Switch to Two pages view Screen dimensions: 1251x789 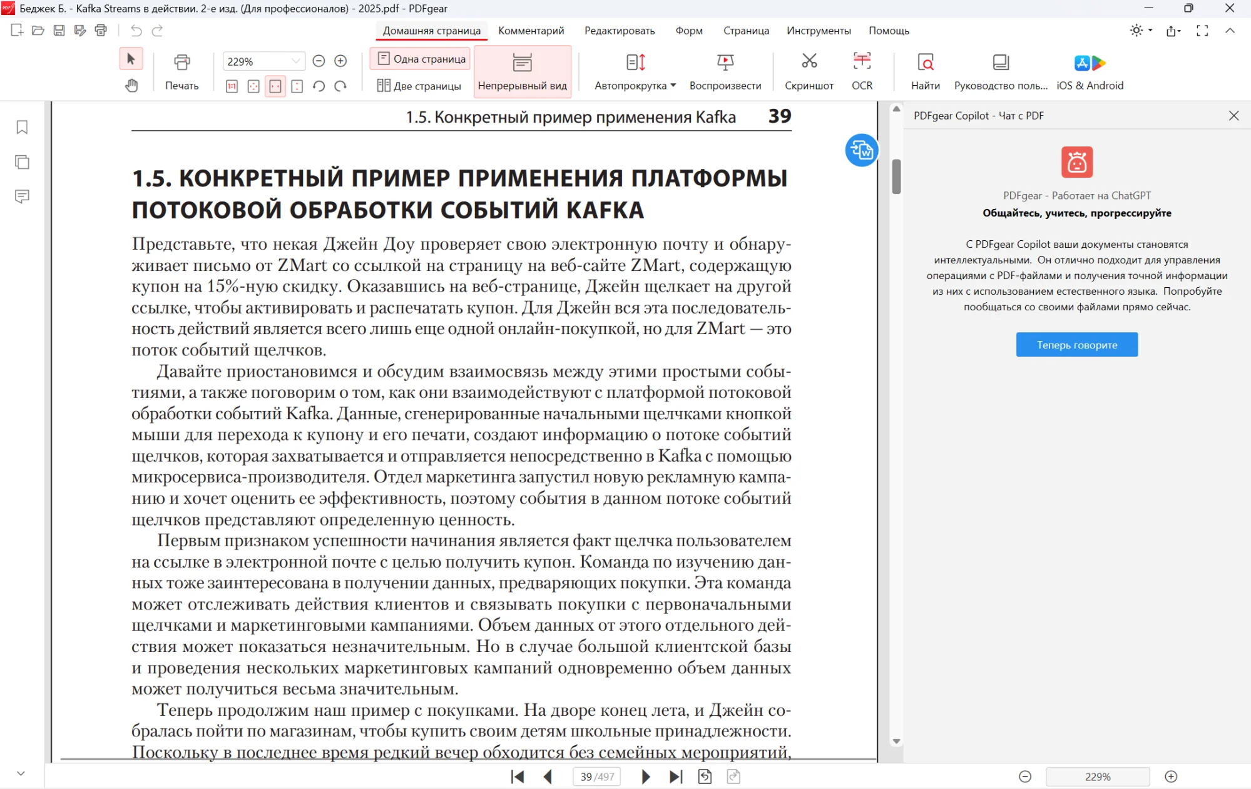point(419,86)
